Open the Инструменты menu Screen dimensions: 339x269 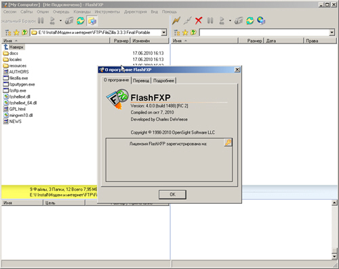click(107, 12)
